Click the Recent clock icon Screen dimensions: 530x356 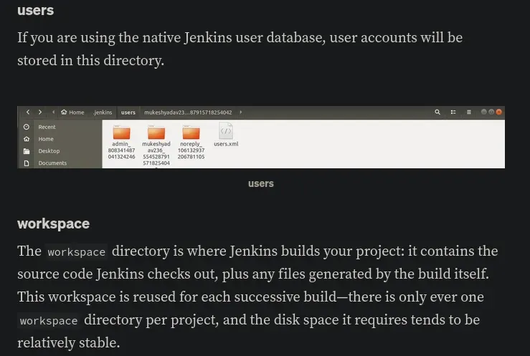(x=27, y=127)
